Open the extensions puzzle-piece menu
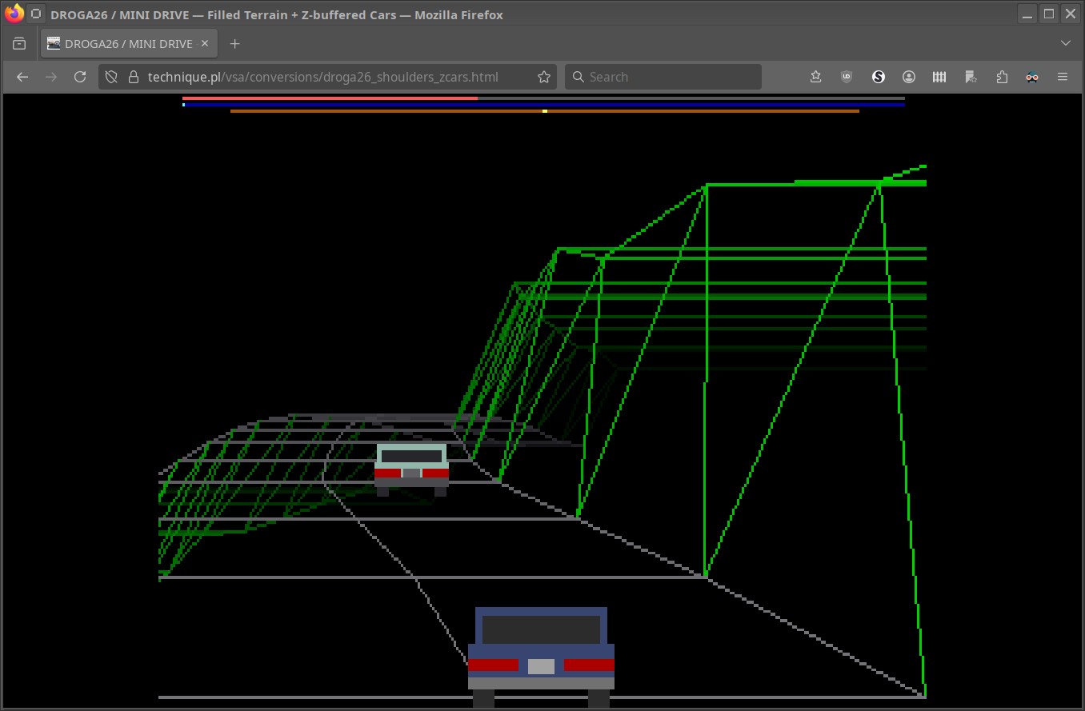1085x711 pixels. pyautogui.click(x=1002, y=77)
